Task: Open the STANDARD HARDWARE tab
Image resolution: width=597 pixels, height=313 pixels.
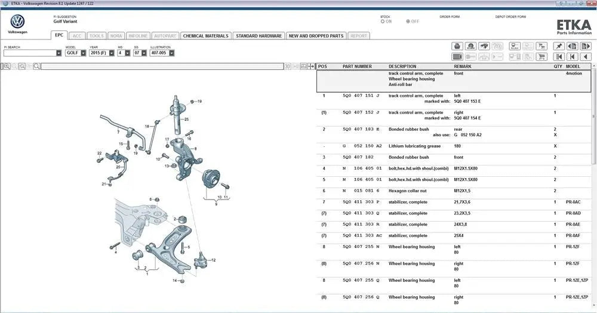Action: coord(259,36)
